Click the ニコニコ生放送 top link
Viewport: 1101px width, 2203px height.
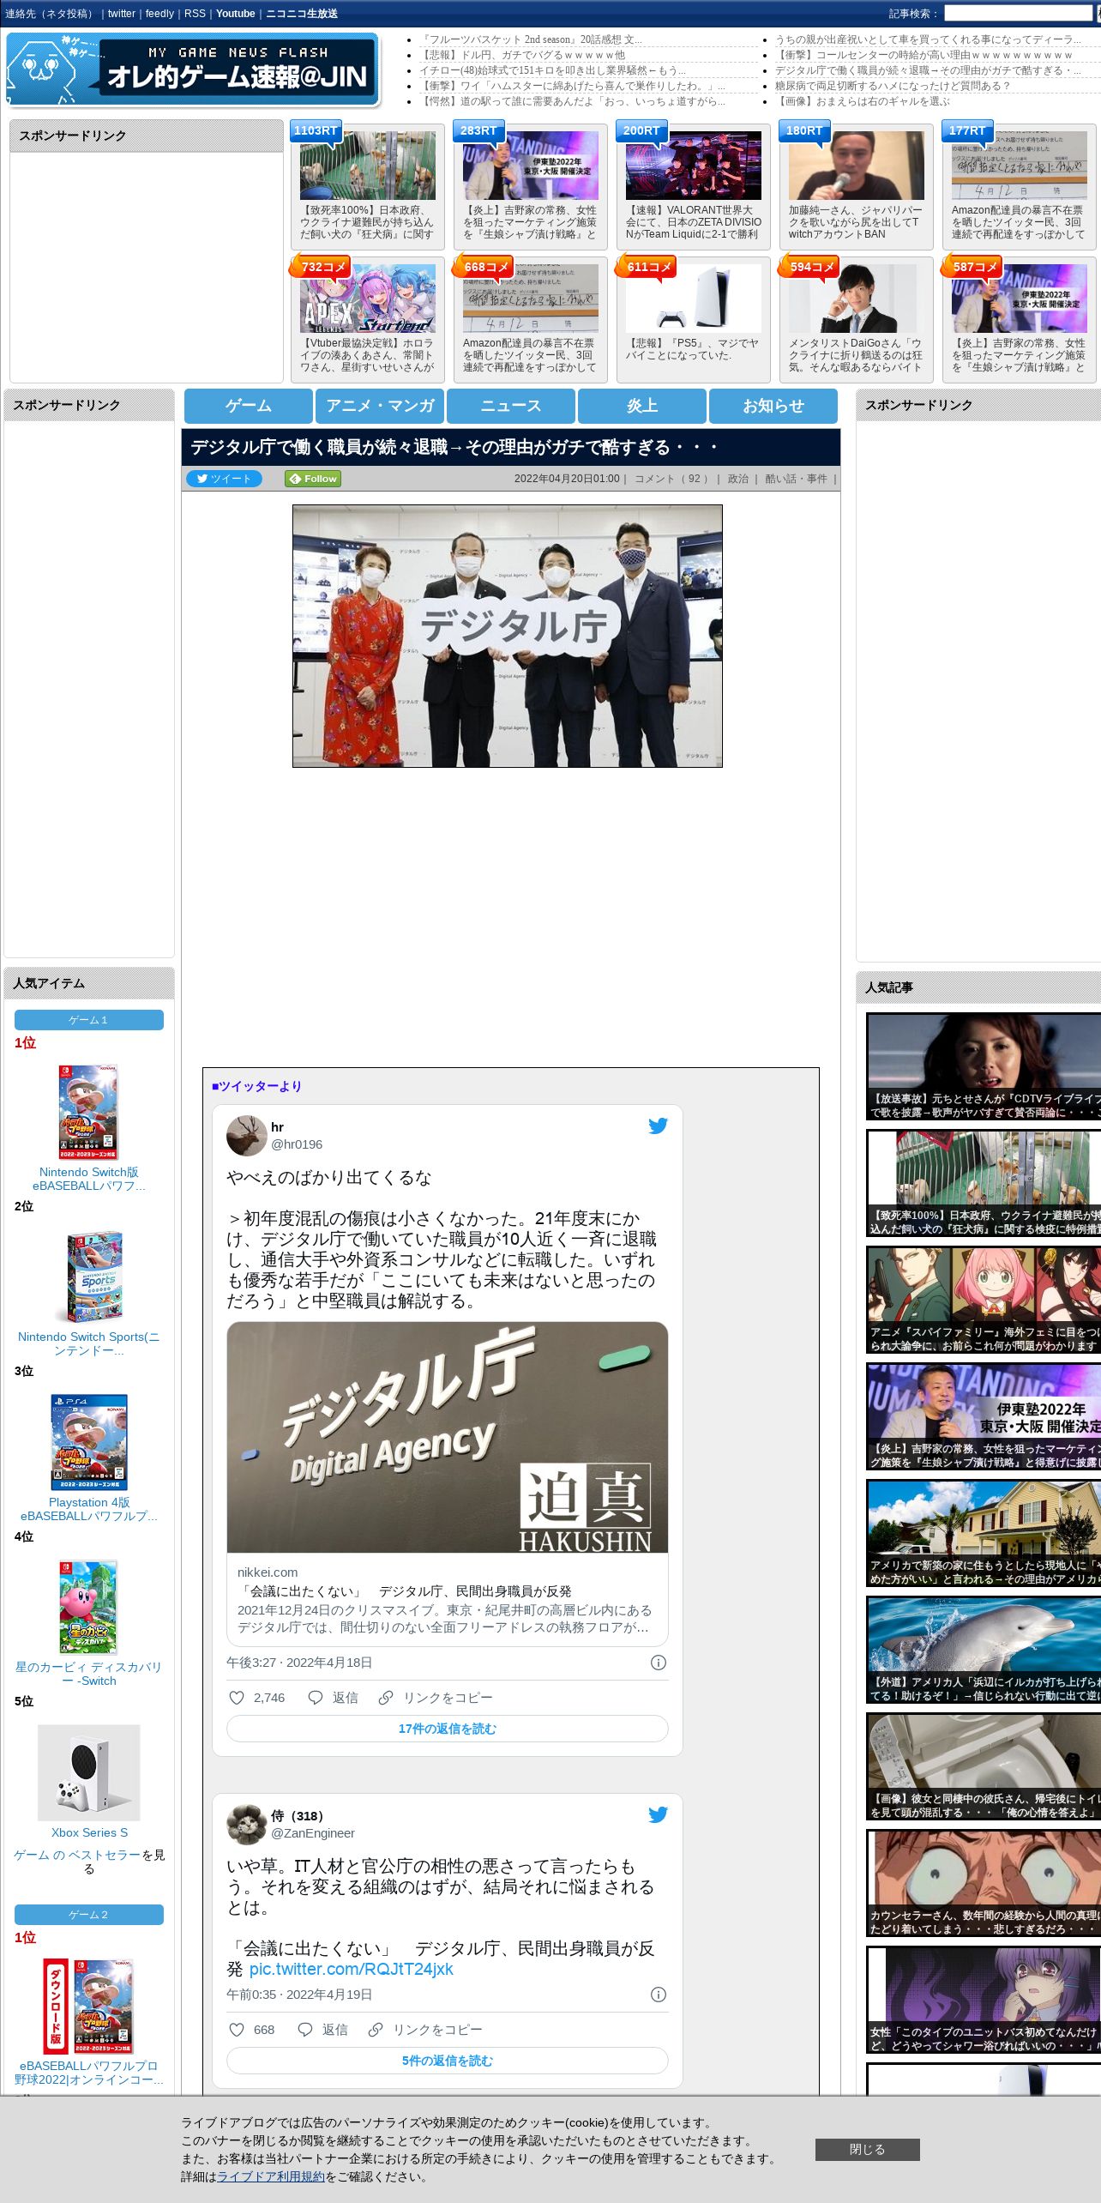(x=302, y=14)
